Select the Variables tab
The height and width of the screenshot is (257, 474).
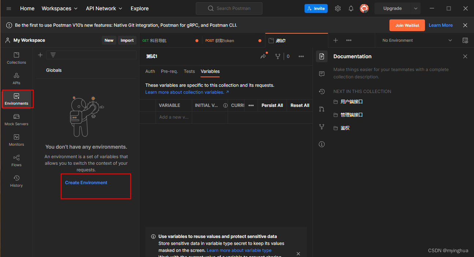210,71
